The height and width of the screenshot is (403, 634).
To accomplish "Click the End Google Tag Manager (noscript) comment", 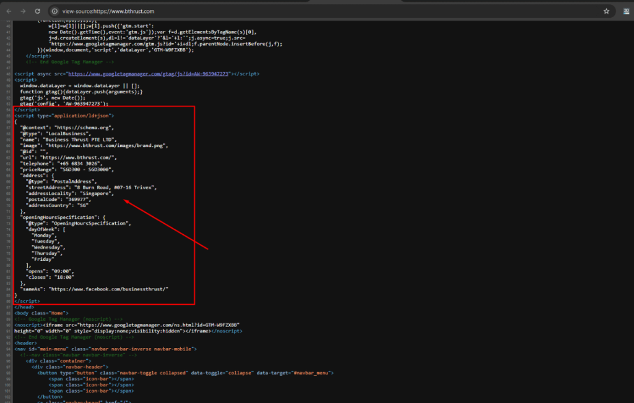I will click(74, 337).
